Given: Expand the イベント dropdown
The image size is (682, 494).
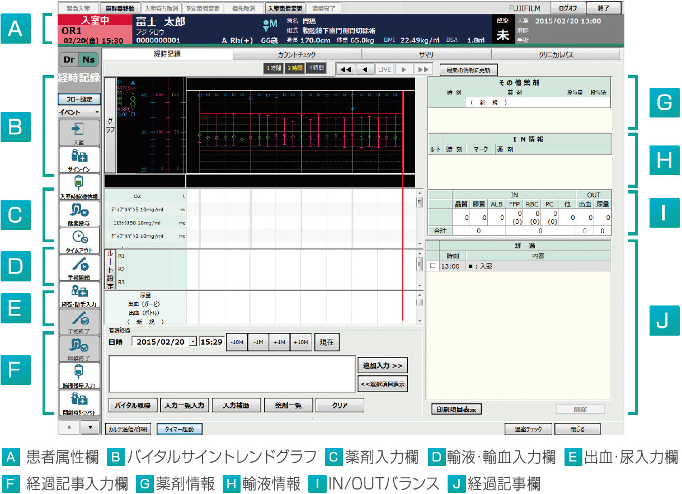Looking at the screenshot, I should pyautogui.click(x=79, y=112).
